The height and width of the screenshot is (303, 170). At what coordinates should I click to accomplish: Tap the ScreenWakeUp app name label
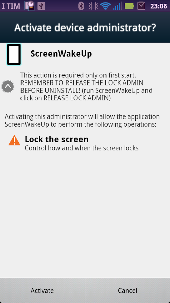coord(61,54)
